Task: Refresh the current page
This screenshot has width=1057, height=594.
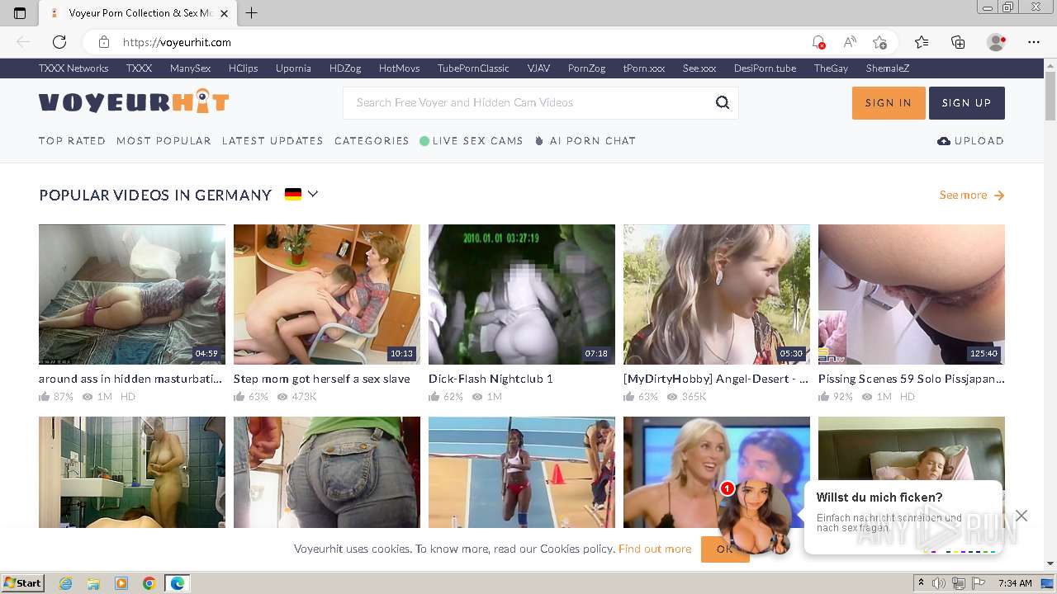Action: click(x=59, y=42)
